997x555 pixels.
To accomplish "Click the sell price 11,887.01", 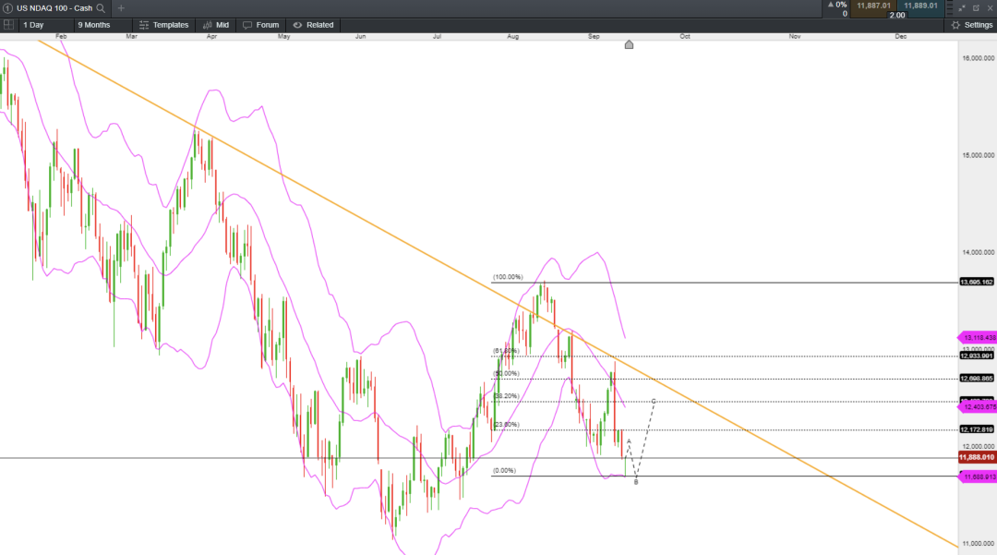I will [x=873, y=6].
